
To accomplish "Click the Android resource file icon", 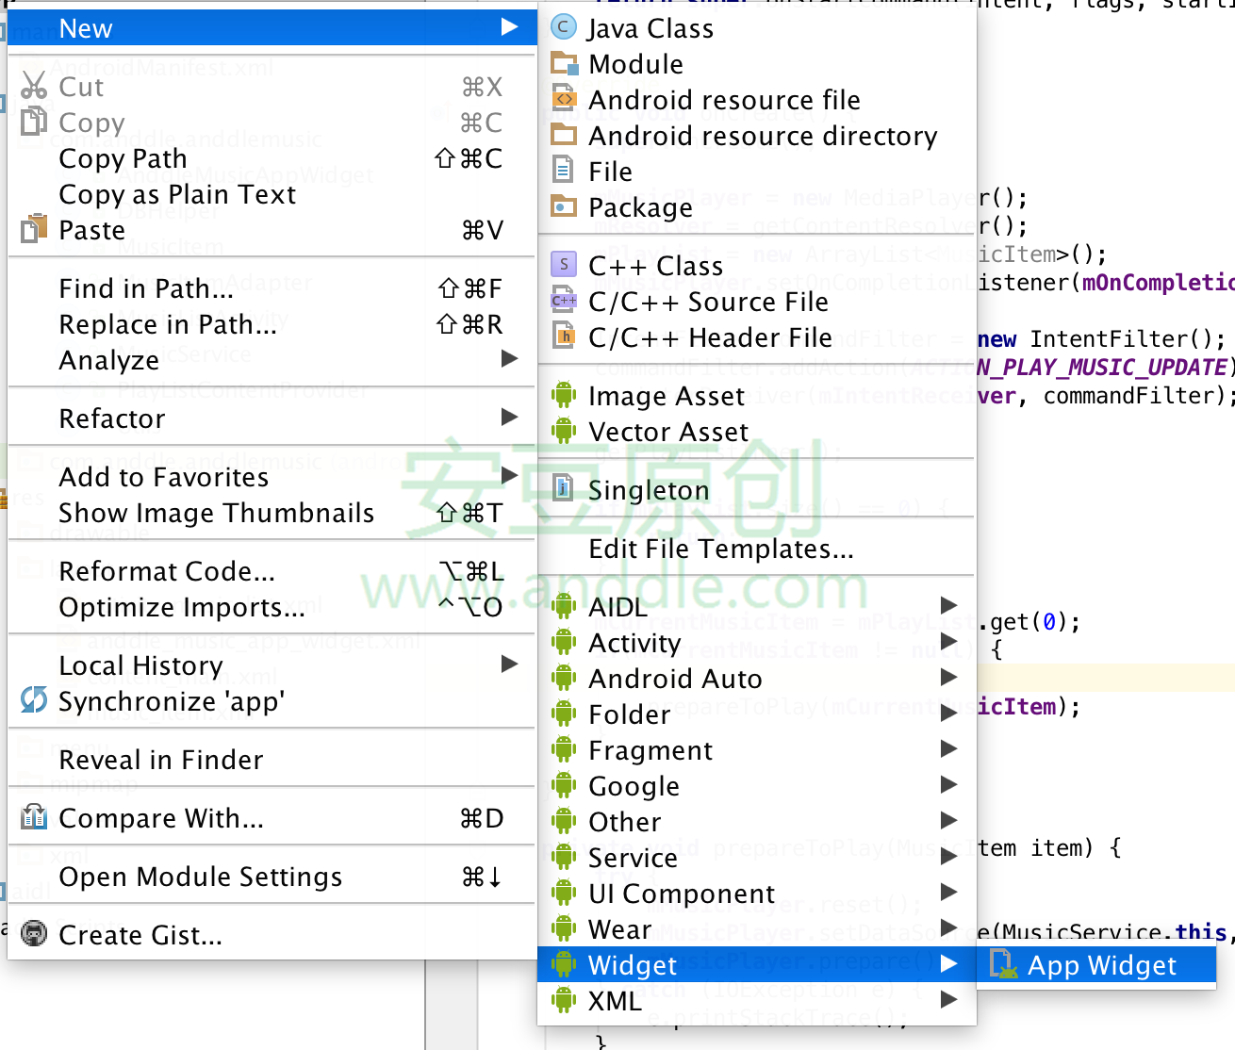I will tap(564, 99).
